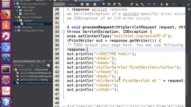Click line number 37 in gutter
This screenshot has height=107, width=191.
[x=57, y=50]
